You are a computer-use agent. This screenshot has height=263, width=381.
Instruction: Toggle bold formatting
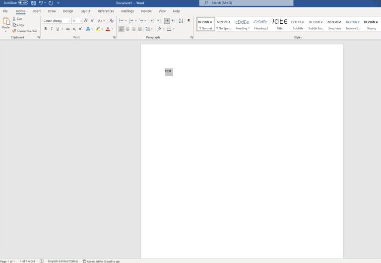(x=46, y=29)
